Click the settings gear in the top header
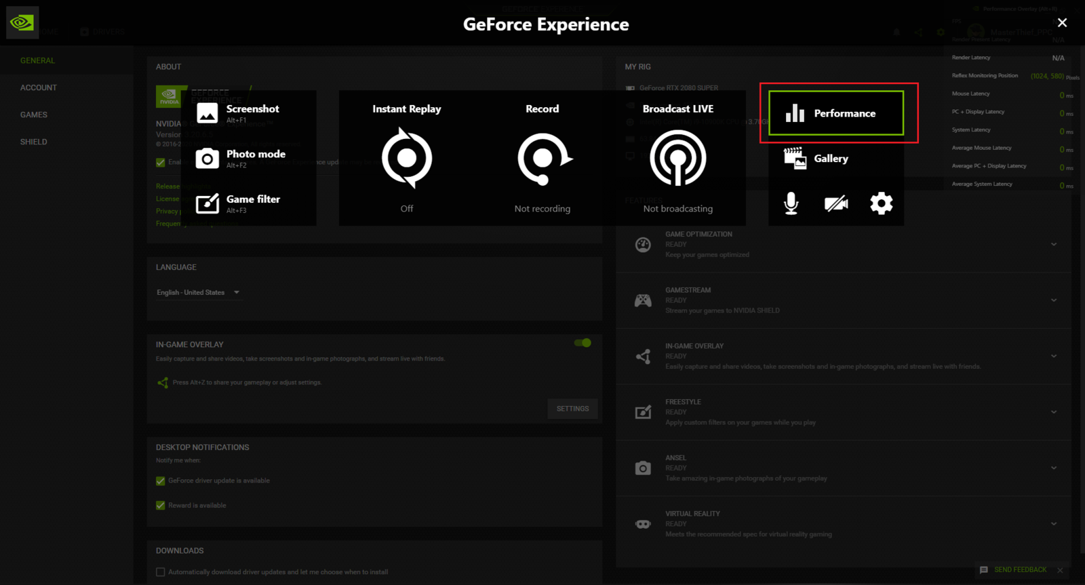The width and height of the screenshot is (1085, 585). (x=941, y=32)
